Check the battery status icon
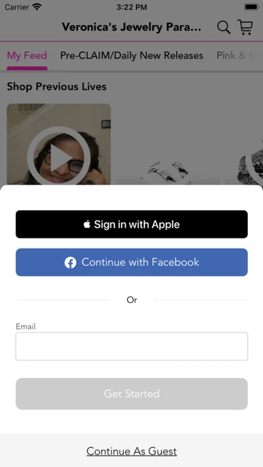Screen dimensions: 263x467 pyautogui.click(x=252, y=7)
